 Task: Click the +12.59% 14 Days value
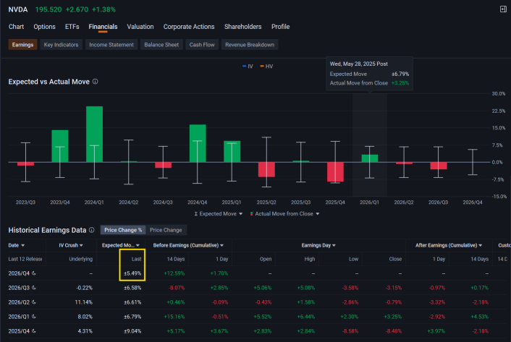[174, 273]
